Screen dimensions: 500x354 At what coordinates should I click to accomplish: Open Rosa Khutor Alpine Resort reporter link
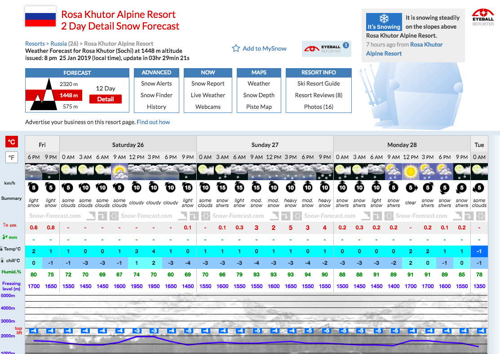coord(404,49)
